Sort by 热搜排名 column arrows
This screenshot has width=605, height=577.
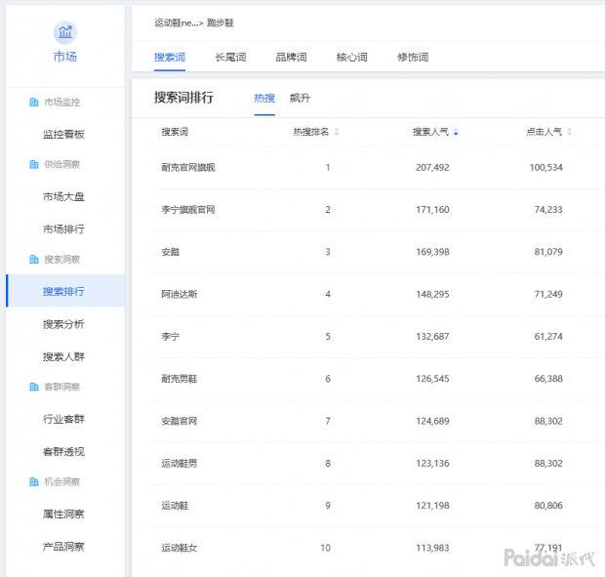point(337,132)
